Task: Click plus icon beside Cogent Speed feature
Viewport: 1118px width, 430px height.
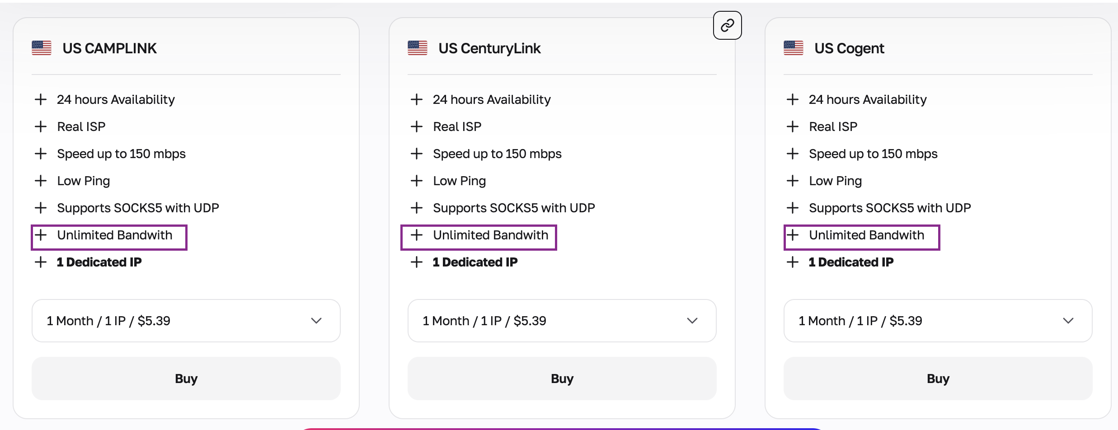Action: pyautogui.click(x=793, y=154)
